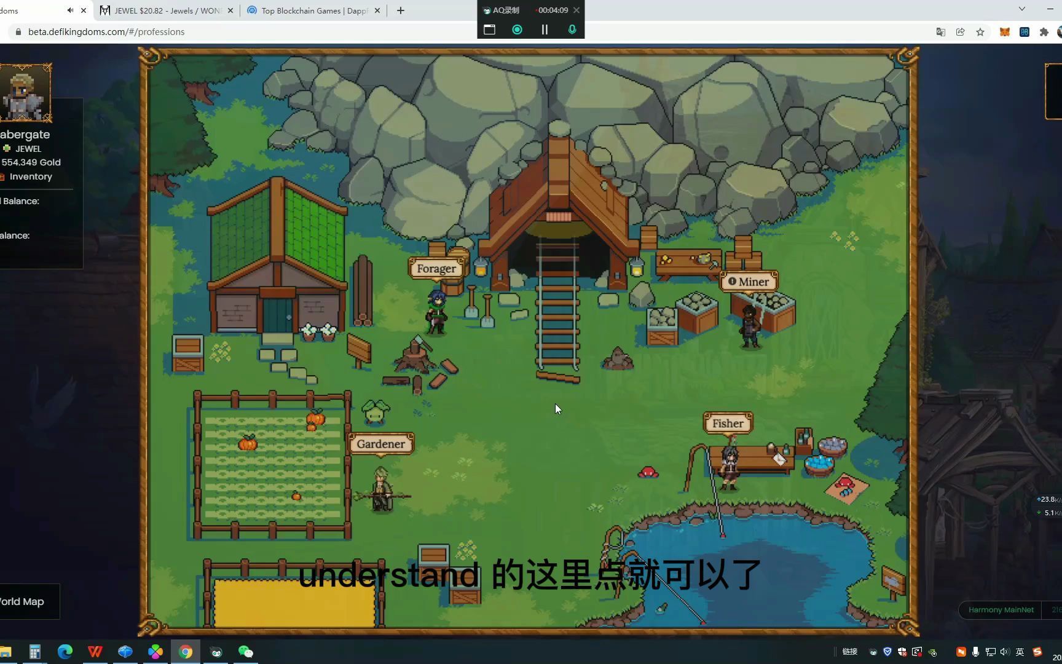Click the 554.349 Gold balance text

click(x=31, y=162)
